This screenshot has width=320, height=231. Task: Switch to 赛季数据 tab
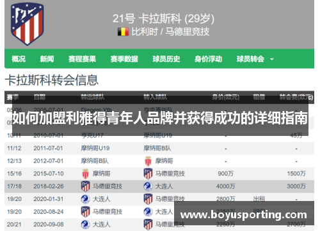click(x=124, y=59)
